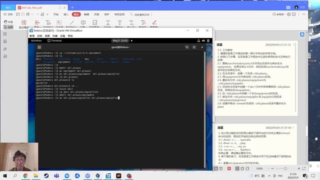Click the page-shaped annotation icon after the bubble
Screen dimensions: 320x180
pos(95,22)
